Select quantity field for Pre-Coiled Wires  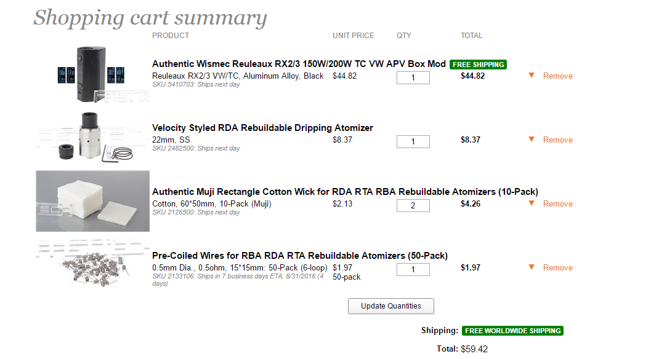click(x=413, y=269)
